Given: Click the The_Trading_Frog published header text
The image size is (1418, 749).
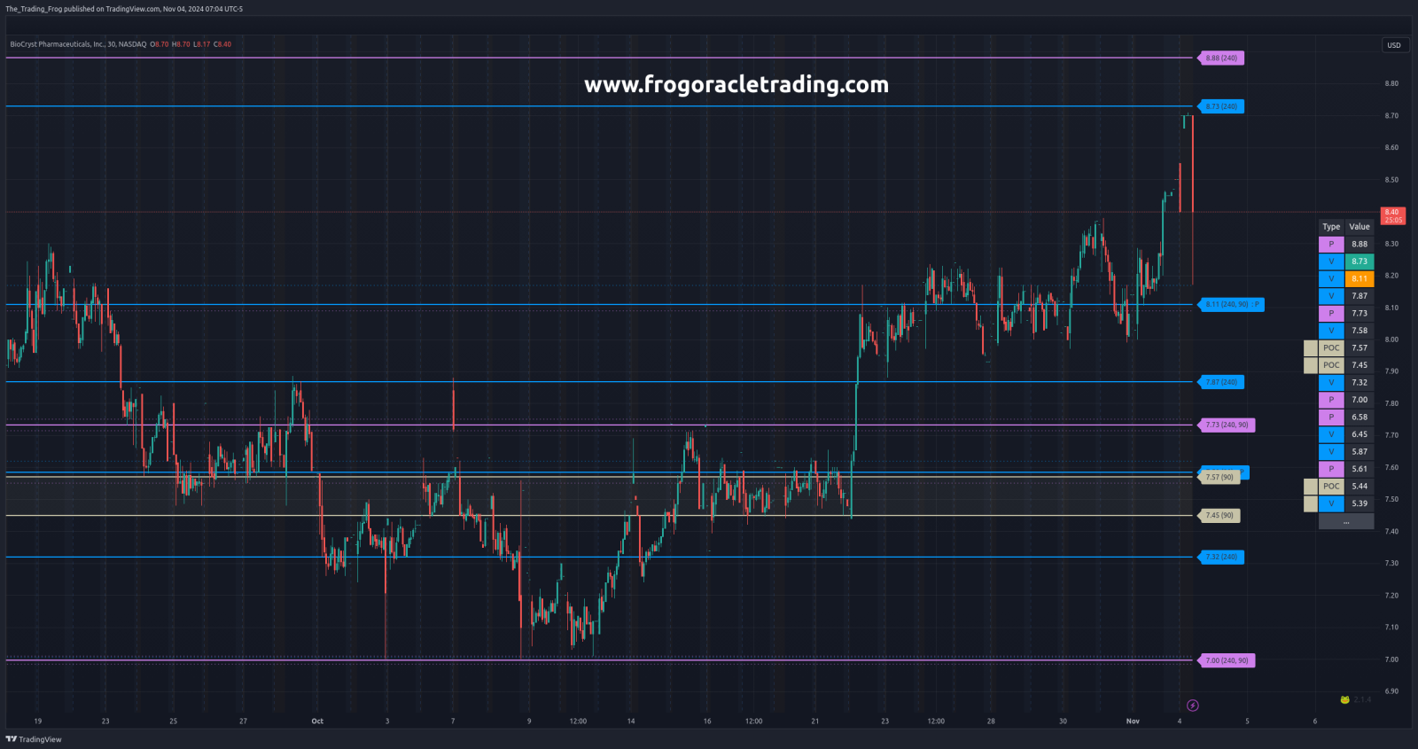Looking at the screenshot, I should pyautogui.click(x=124, y=9).
